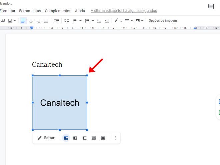
Task: Click the Canaltech heading text
Action: pos(47,64)
